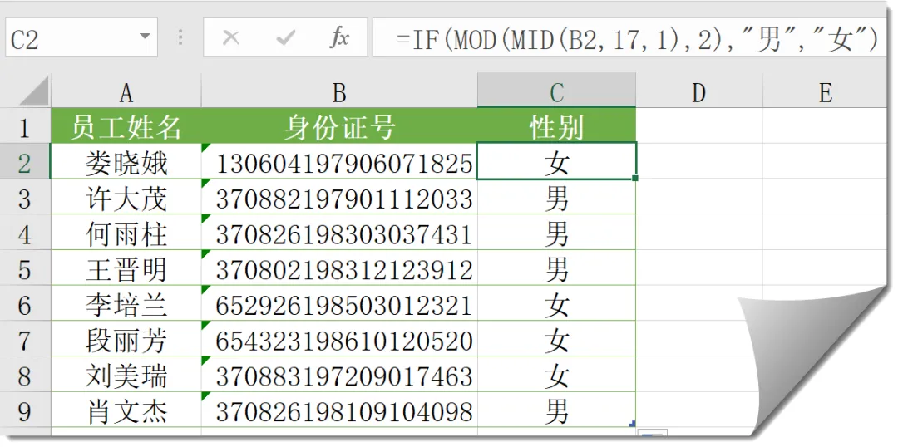
Task: Select column D header
Action: pyautogui.click(x=698, y=91)
